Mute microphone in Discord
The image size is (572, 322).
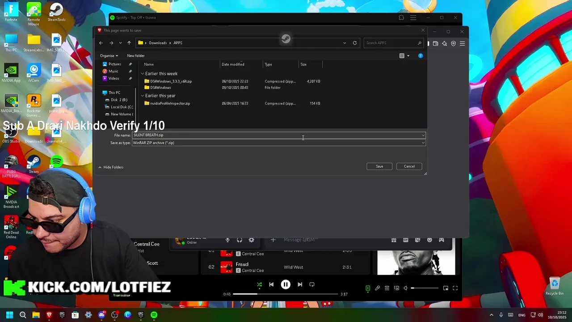pyautogui.click(x=227, y=240)
